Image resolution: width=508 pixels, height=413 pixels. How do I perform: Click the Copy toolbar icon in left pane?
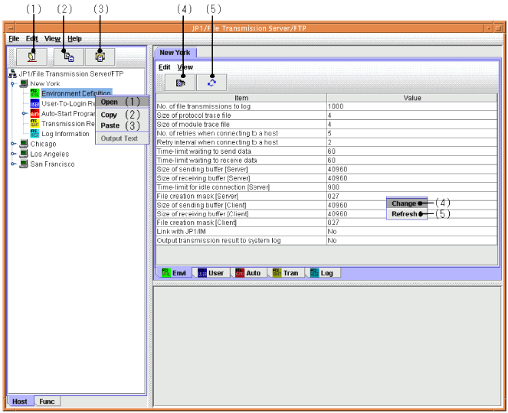(67, 56)
